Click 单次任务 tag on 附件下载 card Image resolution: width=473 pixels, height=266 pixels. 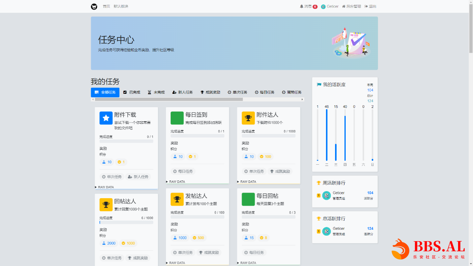(x=112, y=177)
